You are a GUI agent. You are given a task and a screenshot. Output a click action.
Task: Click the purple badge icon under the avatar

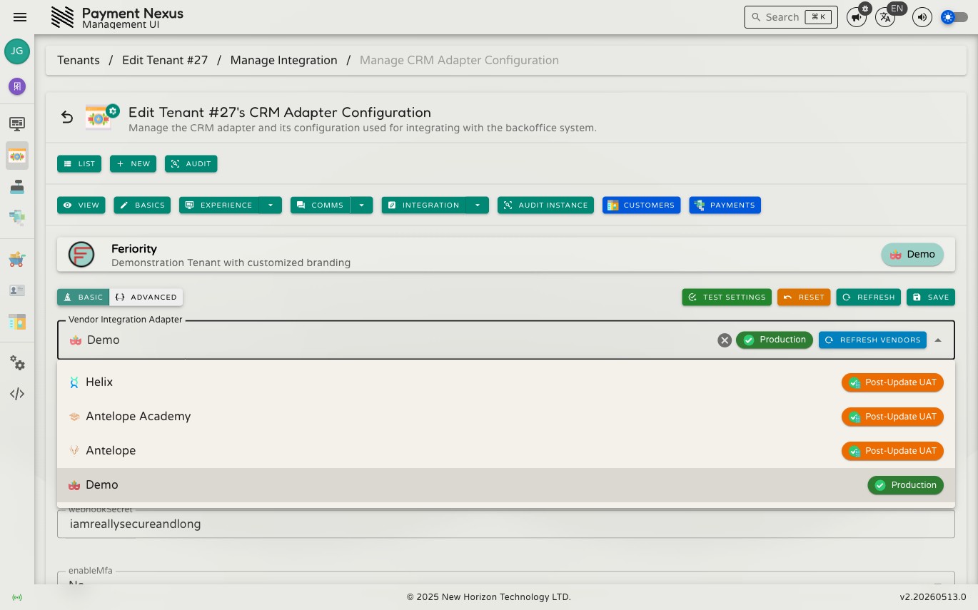pyautogui.click(x=17, y=86)
